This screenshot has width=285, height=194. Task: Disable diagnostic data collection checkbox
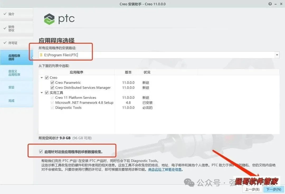[41, 152]
